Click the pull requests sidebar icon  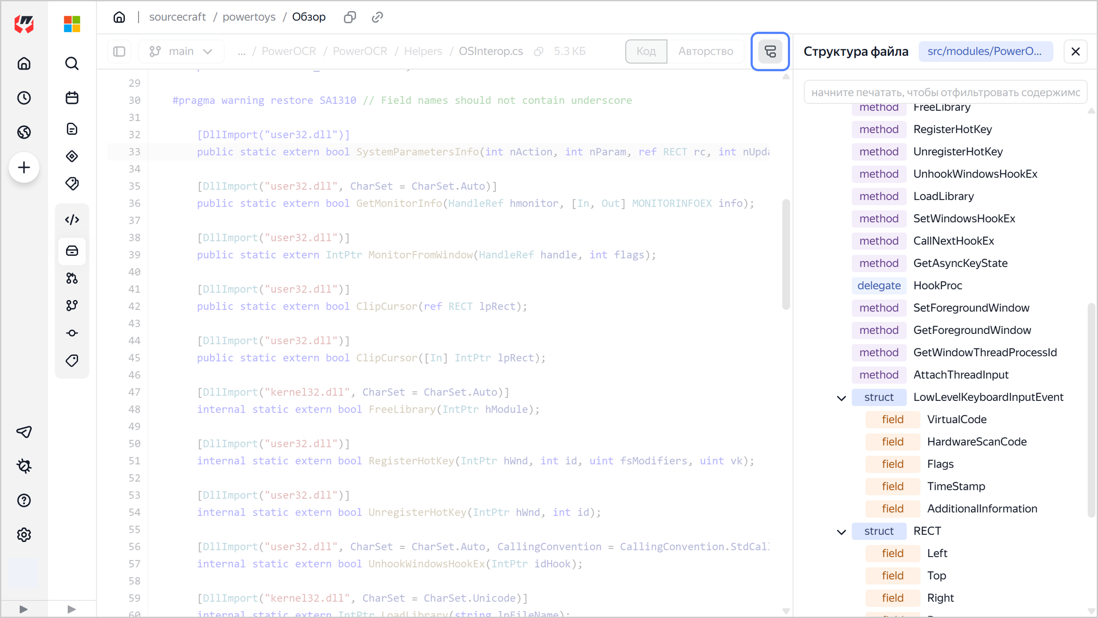tap(72, 278)
